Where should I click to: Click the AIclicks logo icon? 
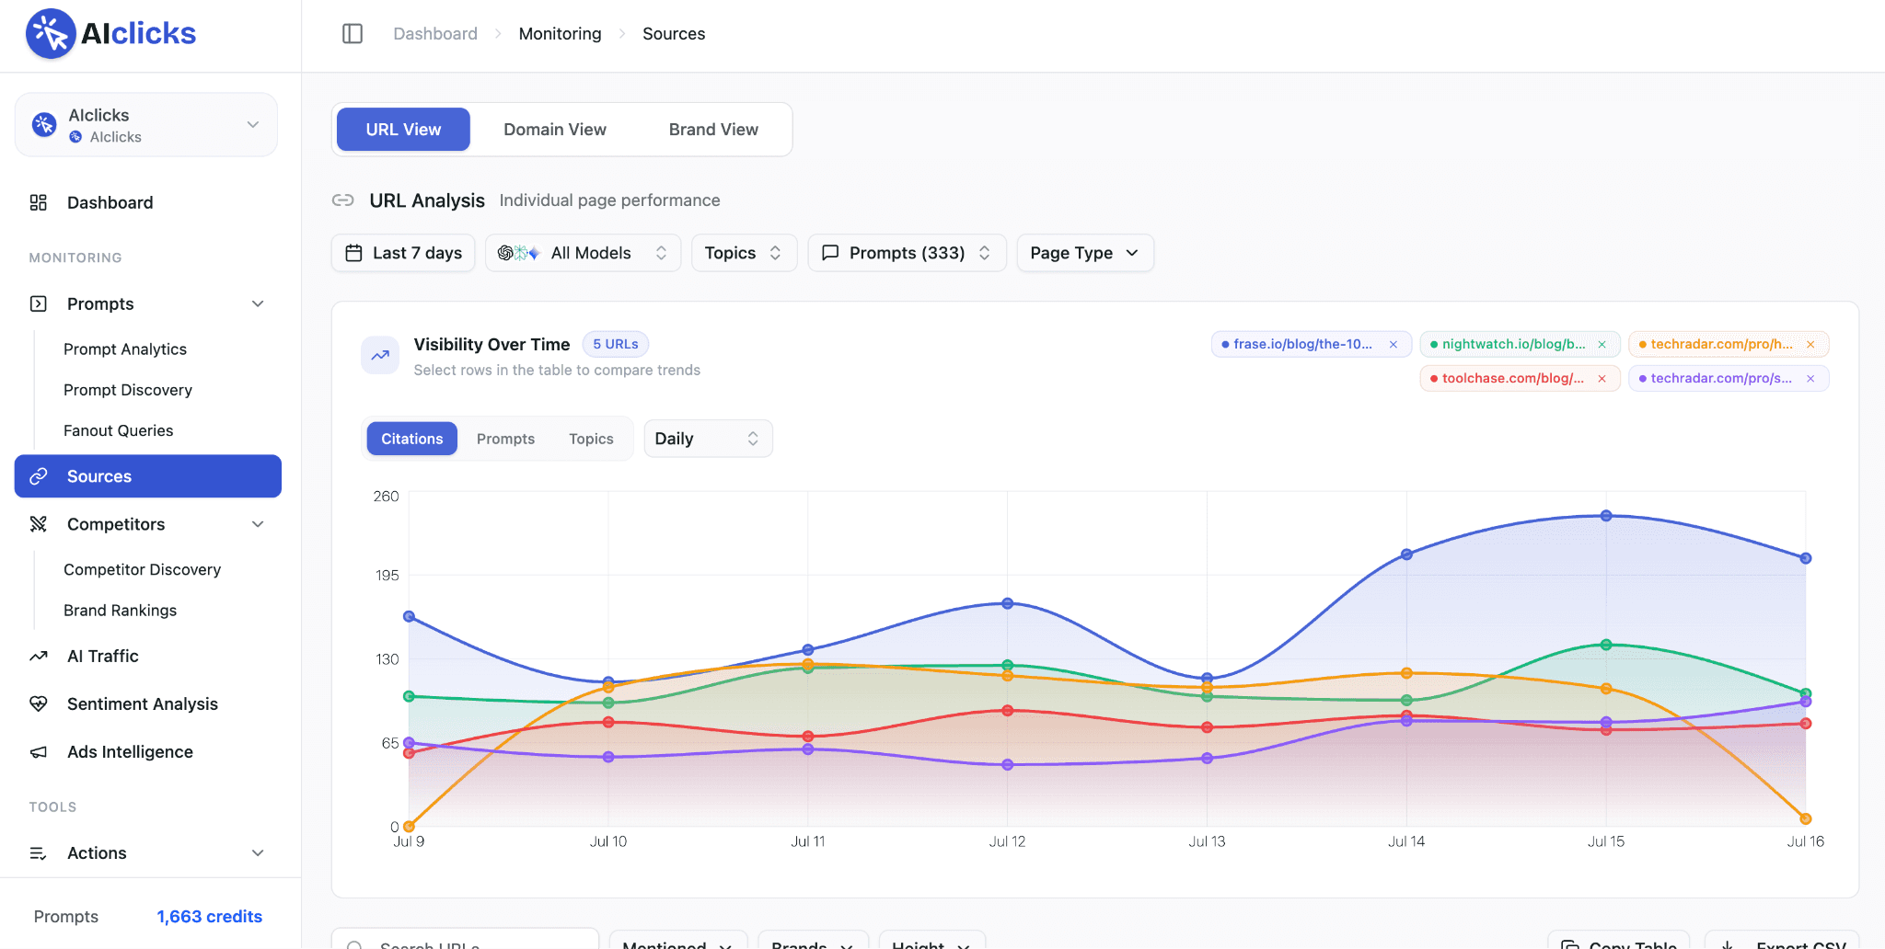pyautogui.click(x=51, y=34)
